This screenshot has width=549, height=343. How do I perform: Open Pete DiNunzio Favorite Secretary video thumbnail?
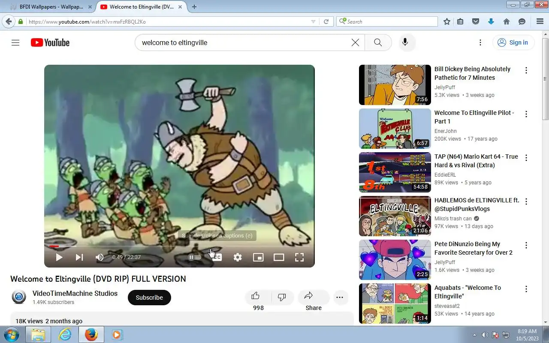point(395,260)
